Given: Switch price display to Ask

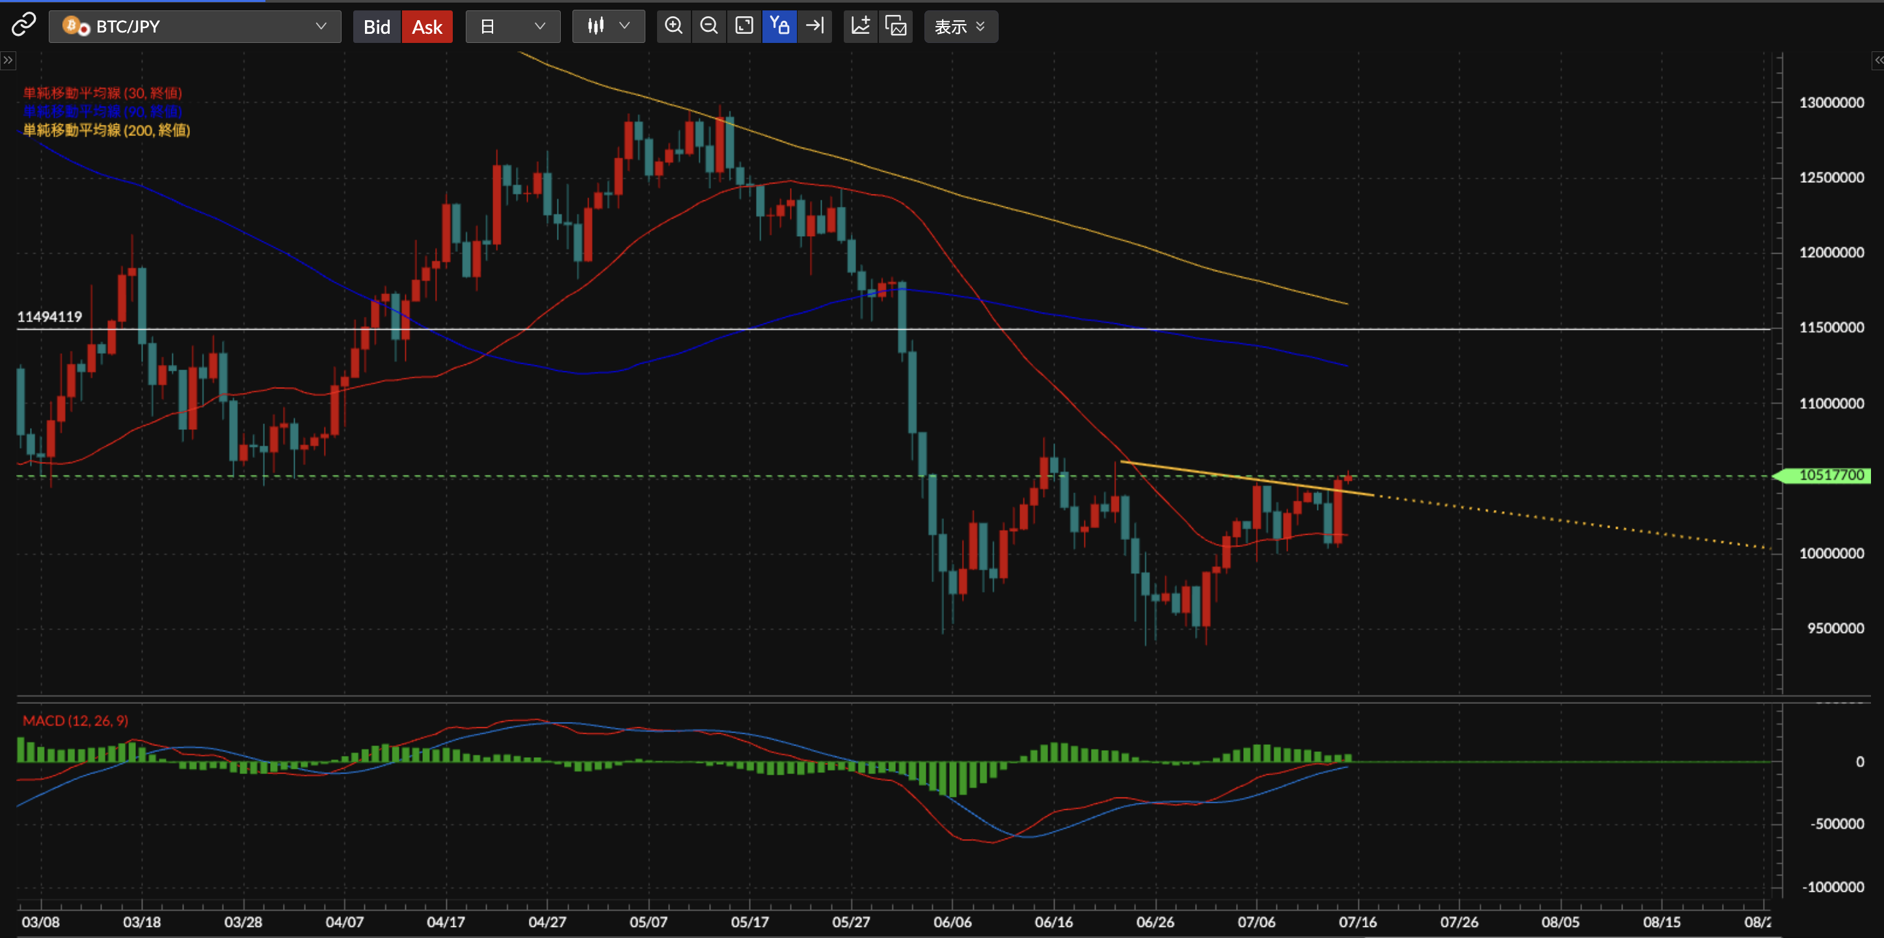Looking at the screenshot, I should tap(427, 26).
